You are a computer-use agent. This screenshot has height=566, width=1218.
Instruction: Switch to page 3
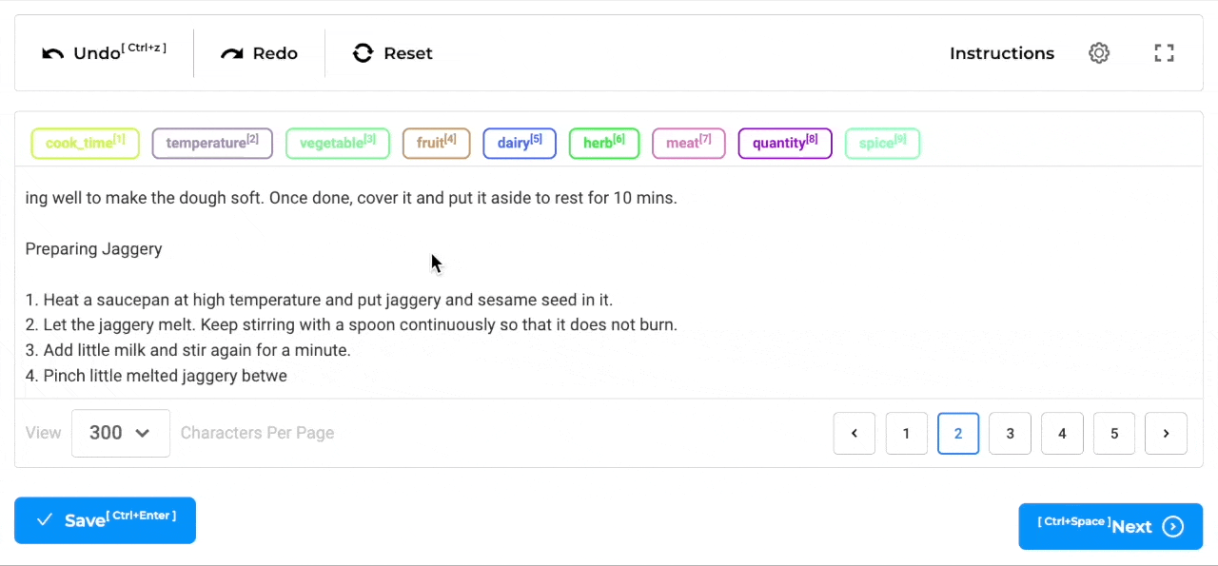tap(1010, 434)
